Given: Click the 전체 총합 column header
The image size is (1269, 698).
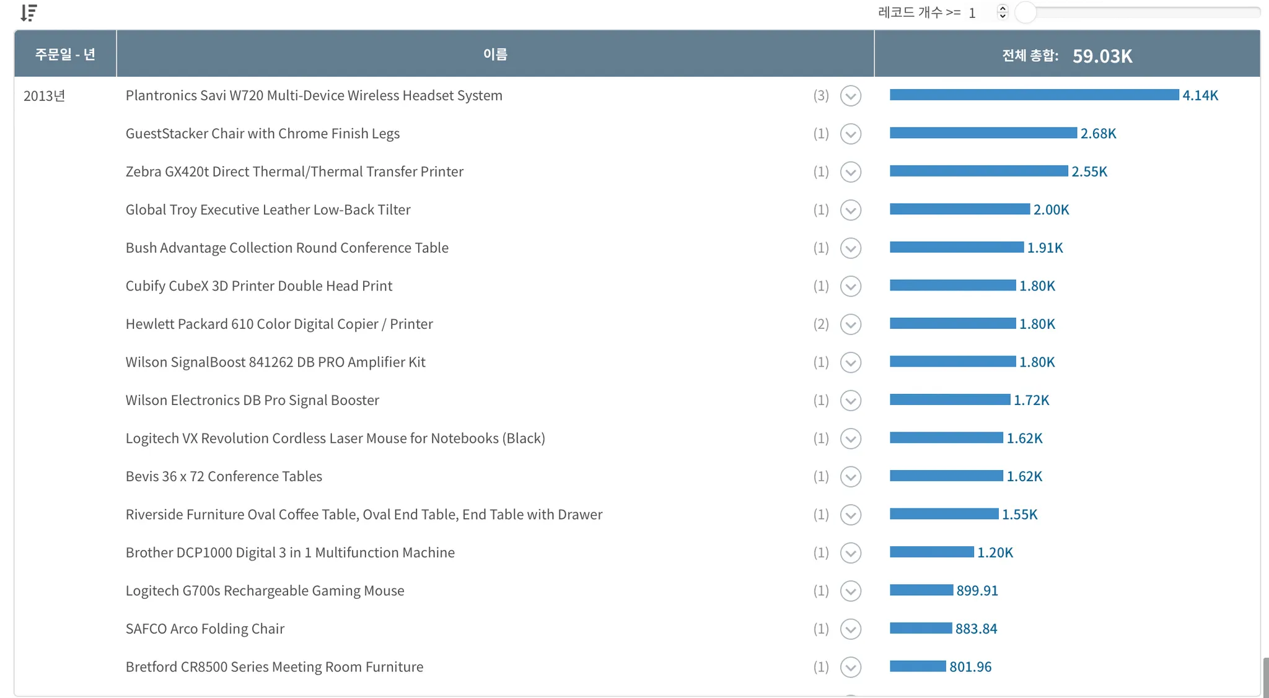Looking at the screenshot, I should pyautogui.click(x=1066, y=56).
